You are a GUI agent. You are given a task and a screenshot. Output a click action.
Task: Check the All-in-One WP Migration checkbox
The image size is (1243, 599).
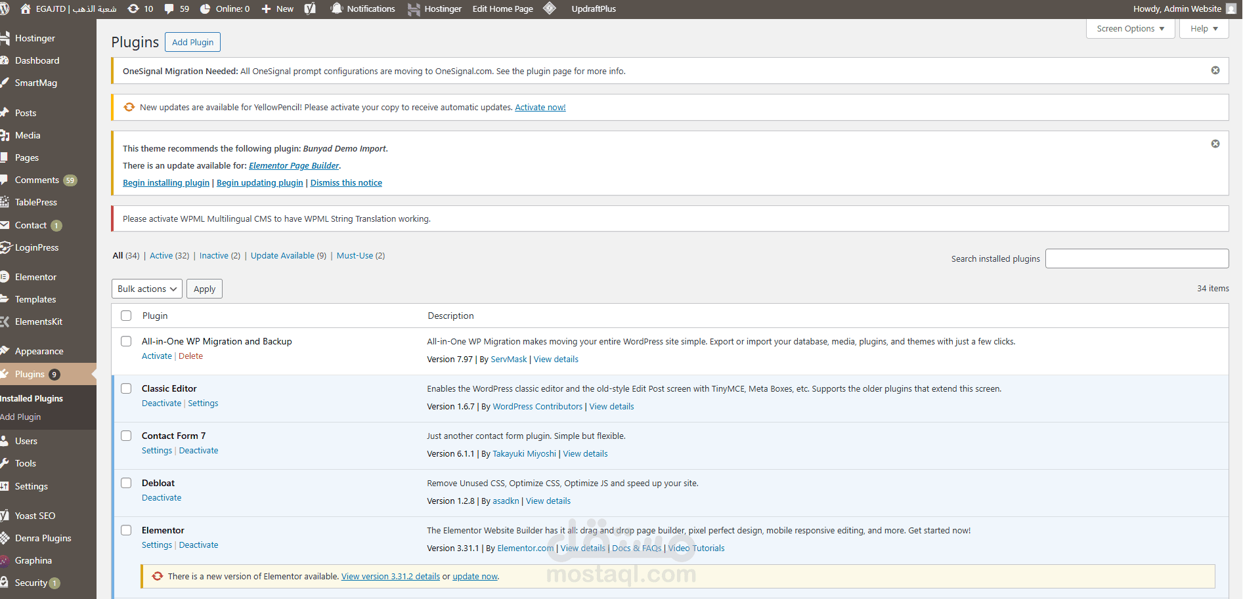126,341
